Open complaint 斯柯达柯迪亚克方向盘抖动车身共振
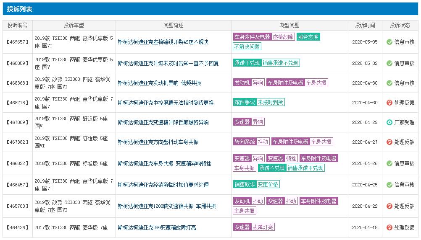 tap(158, 142)
